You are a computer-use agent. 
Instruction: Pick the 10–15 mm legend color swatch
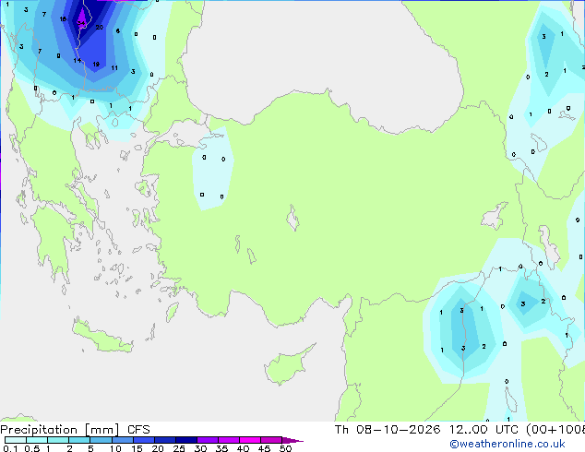[x=122, y=440]
